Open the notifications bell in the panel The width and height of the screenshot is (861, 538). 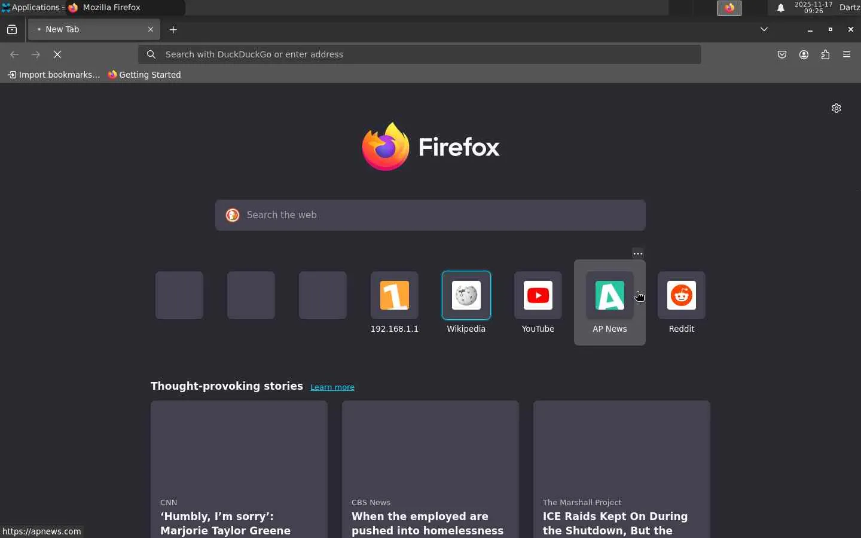[781, 8]
